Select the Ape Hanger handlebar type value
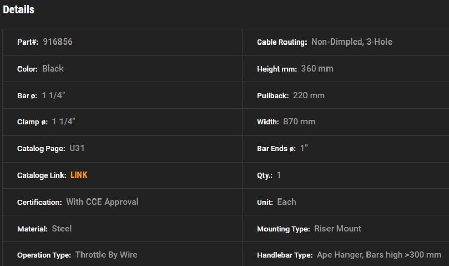The image size is (449, 266). coord(379,255)
